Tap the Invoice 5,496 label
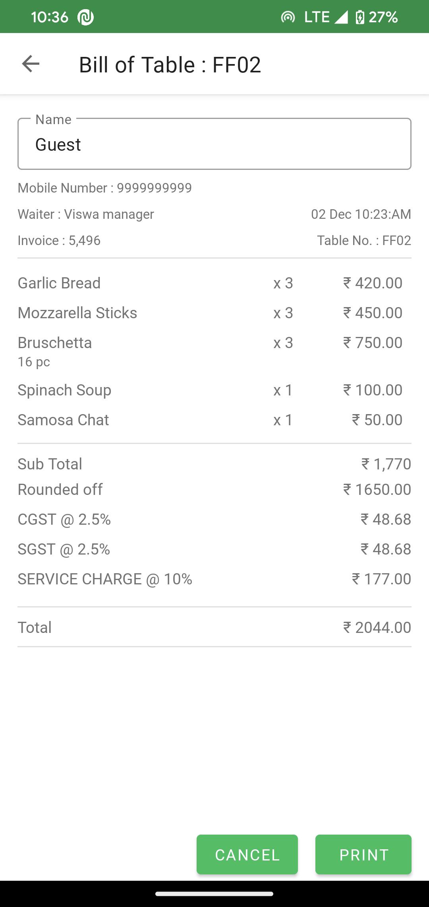This screenshot has width=429, height=907. [59, 240]
